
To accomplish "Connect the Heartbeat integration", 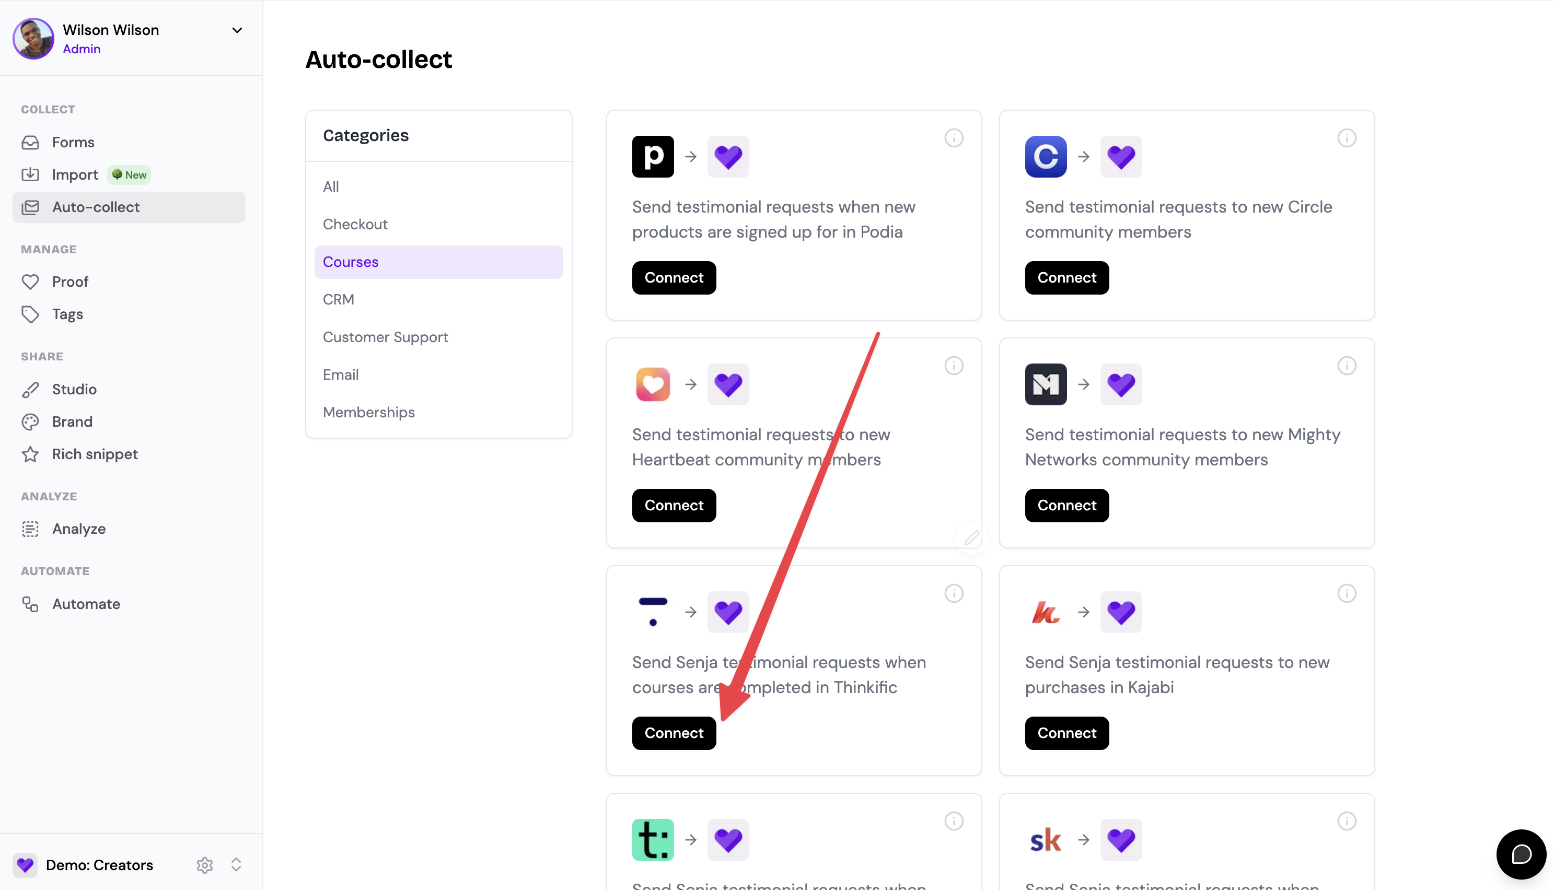I will 674,506.
